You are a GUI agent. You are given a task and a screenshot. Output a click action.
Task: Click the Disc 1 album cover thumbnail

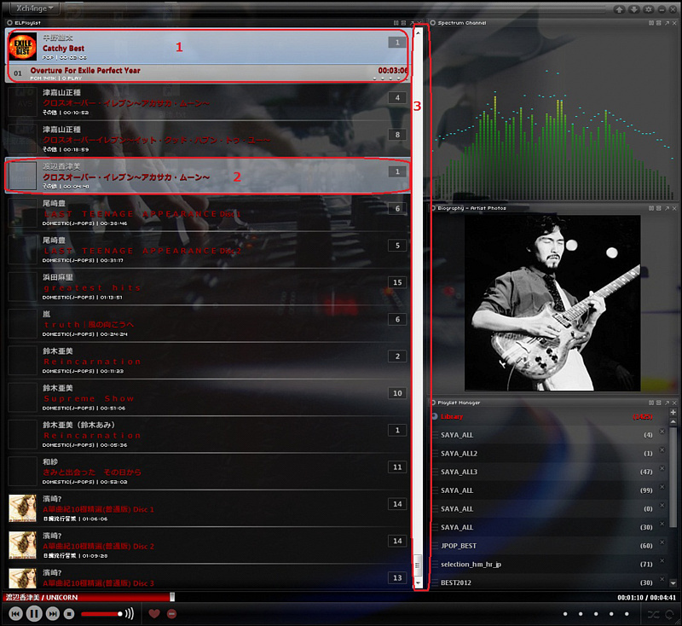[23, 507]
